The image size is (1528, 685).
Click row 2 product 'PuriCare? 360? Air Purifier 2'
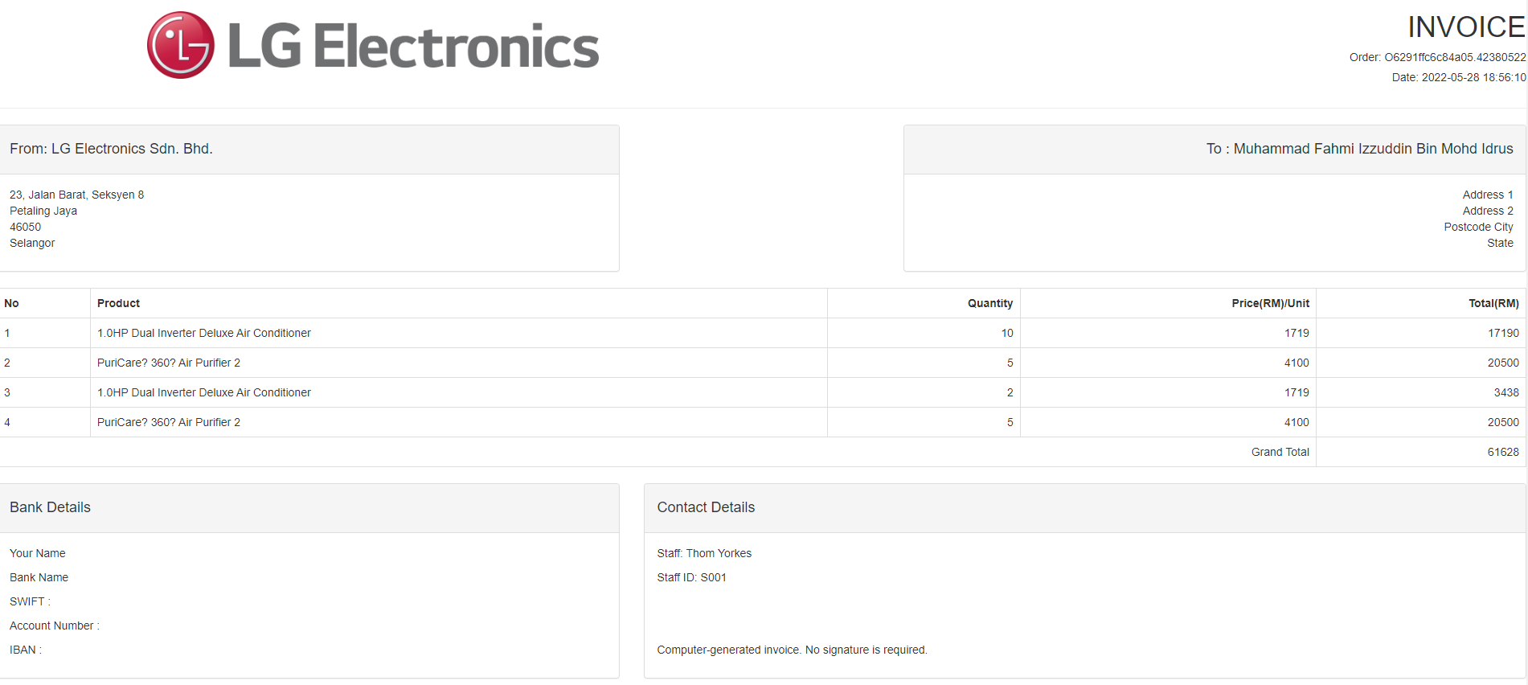tap(169, 363)
